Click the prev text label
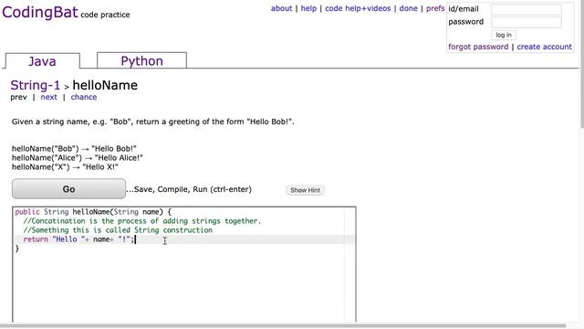The image size is (584, 329). (x=18, y=97)
